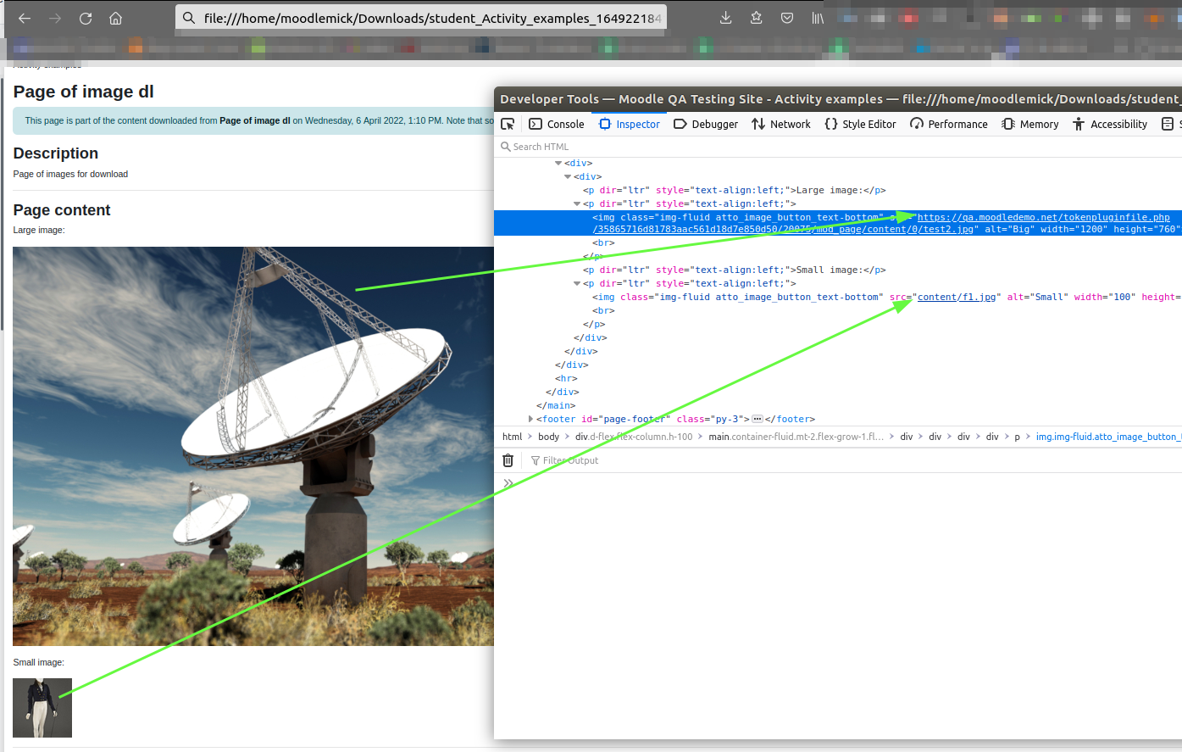Switch to the Console tab

coord(557,124)
